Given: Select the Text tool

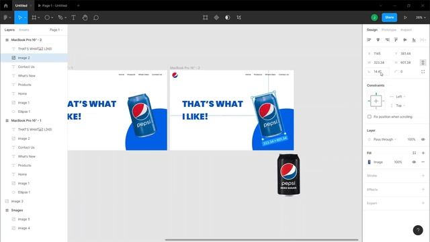Looking at the screenshot, I should coord(73,17).
